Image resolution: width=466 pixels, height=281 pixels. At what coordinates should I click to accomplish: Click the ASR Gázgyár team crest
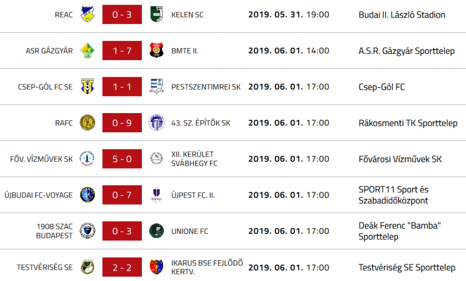pyautogui.click(x=88, y=51)
